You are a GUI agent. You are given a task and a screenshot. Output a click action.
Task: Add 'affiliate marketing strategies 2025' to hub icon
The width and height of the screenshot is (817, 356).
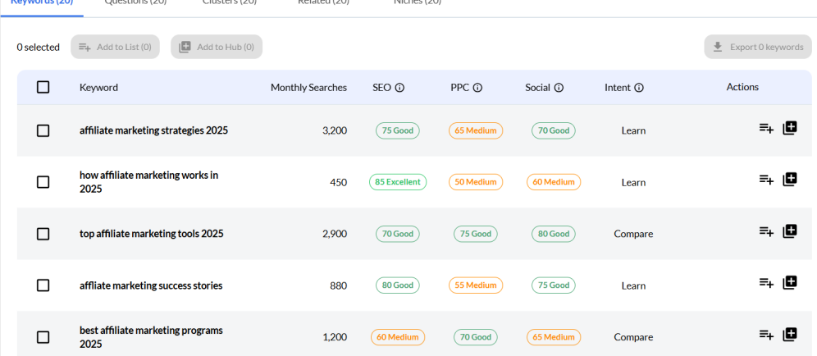[x=790, y=128]
